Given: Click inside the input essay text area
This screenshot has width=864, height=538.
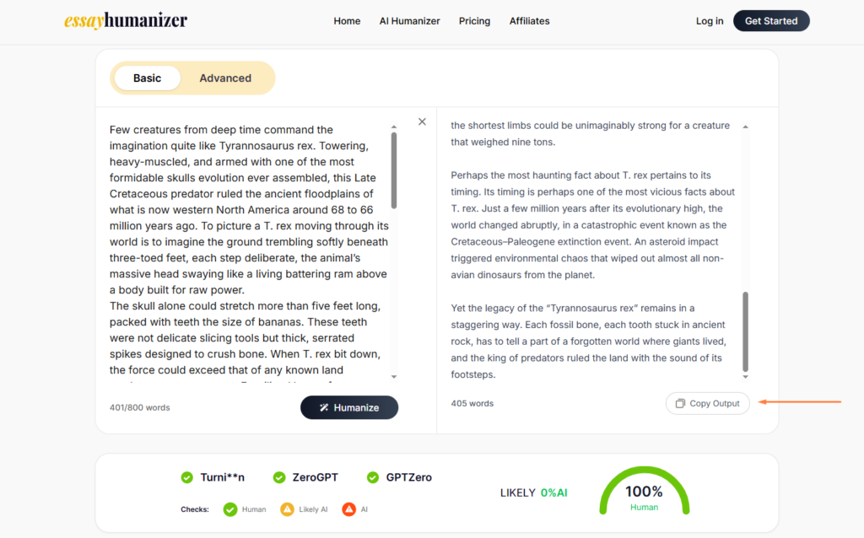Looking at the screenshot, I should pyautogui.click(x=249, y=253).
